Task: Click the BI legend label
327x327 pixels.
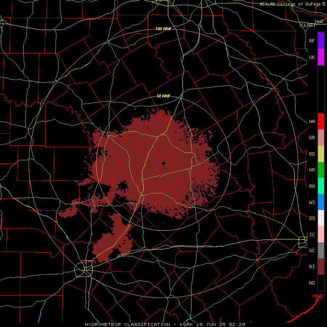Action: point(312,267)
